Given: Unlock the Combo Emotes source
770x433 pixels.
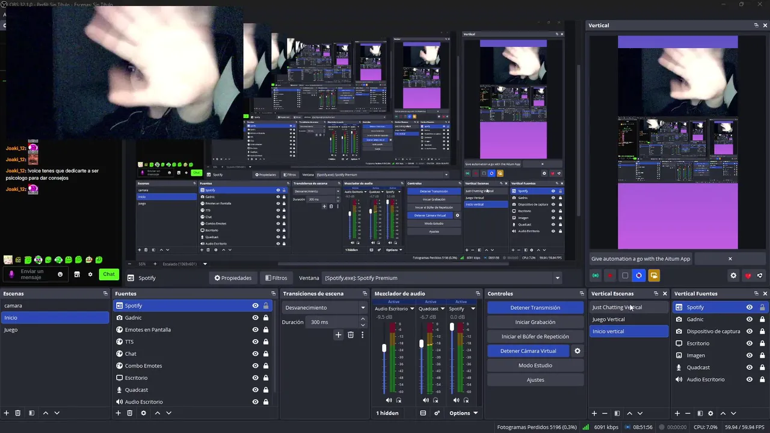Looking at the screenshot, I should coord(266,366).
